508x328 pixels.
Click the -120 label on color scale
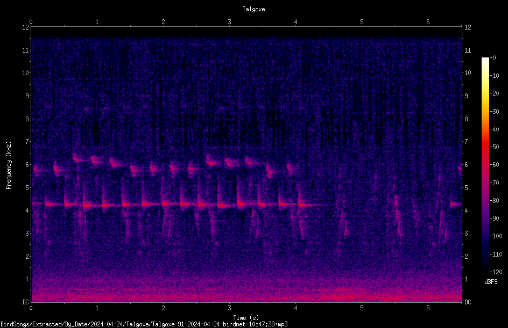click(x=496, y=272)
